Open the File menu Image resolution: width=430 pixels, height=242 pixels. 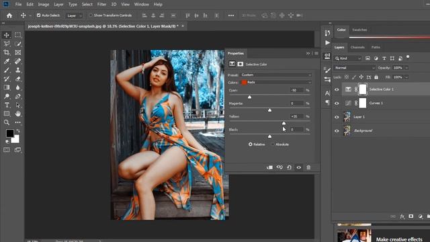click(18, 5)
